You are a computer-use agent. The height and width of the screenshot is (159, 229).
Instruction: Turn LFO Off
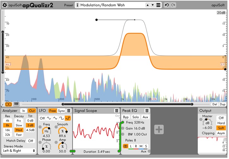click(42, 118)
